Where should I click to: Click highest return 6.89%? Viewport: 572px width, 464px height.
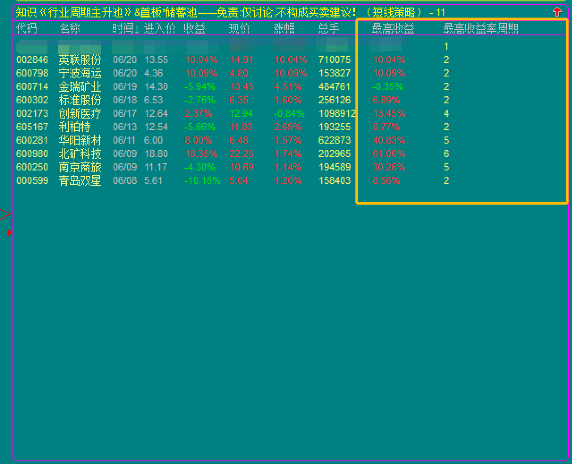tap(386, 100)
